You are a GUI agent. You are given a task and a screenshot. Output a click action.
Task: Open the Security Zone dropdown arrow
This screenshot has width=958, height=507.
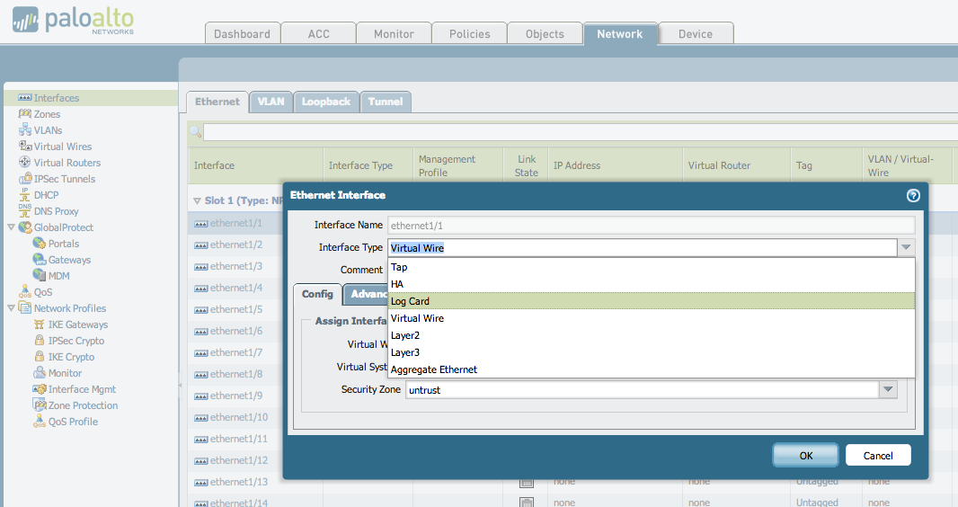coord(888,389)
